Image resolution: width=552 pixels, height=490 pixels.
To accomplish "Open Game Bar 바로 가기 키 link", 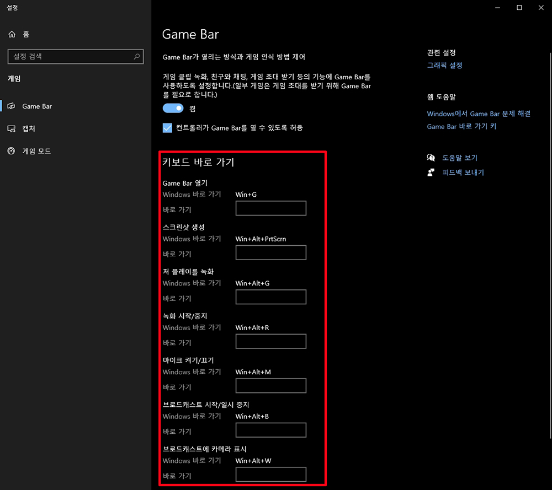I will (461, 126).
